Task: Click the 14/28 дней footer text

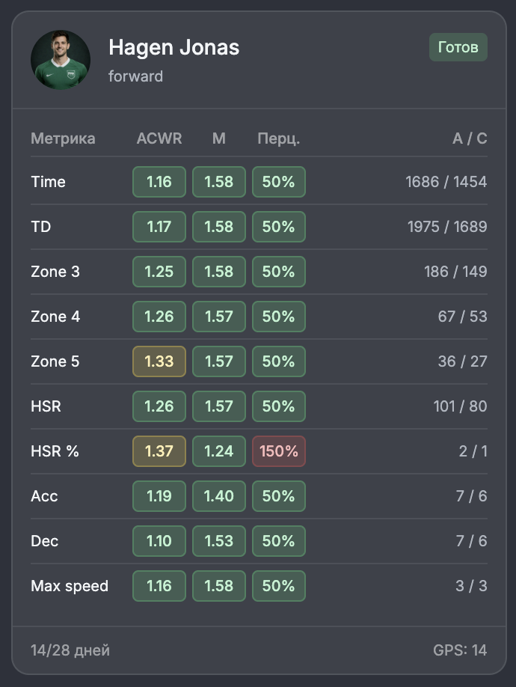Action: [70, 650]
